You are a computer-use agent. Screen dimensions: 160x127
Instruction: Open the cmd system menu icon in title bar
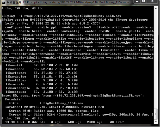[3, 2]
